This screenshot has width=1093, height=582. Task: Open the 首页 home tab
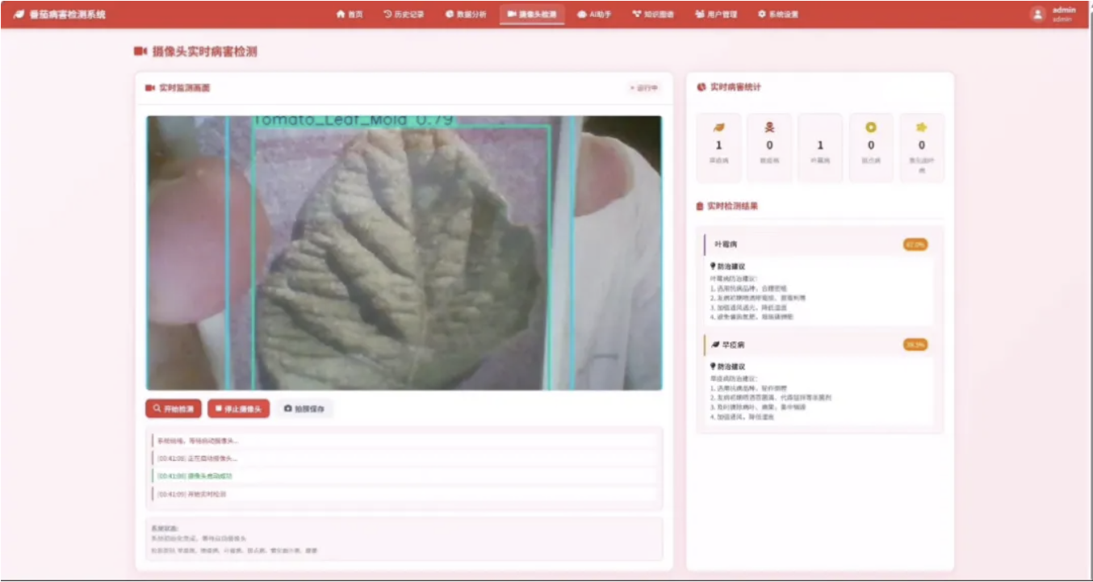[350, 15]
